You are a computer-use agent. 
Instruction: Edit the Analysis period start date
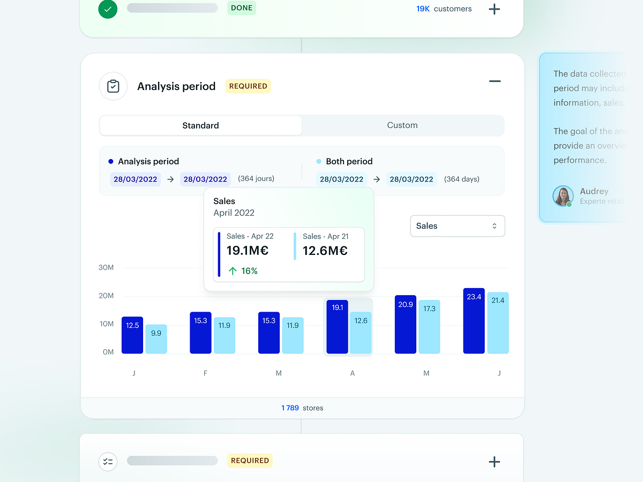coord(135,179)
